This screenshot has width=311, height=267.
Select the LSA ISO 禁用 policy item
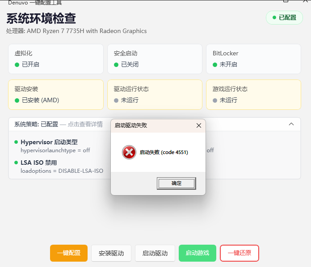point(38,163)
